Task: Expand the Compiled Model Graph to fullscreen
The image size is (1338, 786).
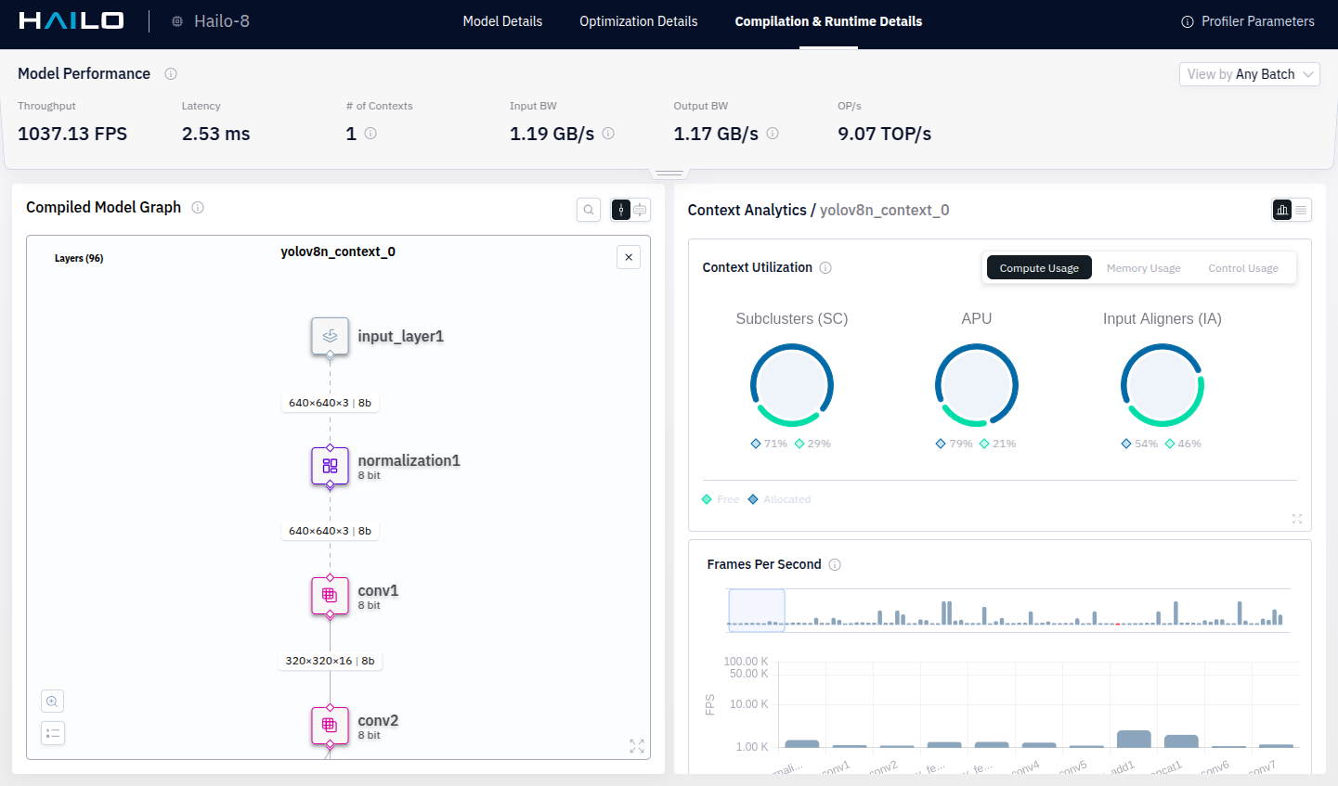Action: click(x=637, y=746)
